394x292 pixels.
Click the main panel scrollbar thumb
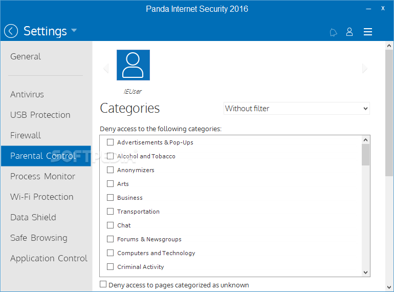pos(389,113)
